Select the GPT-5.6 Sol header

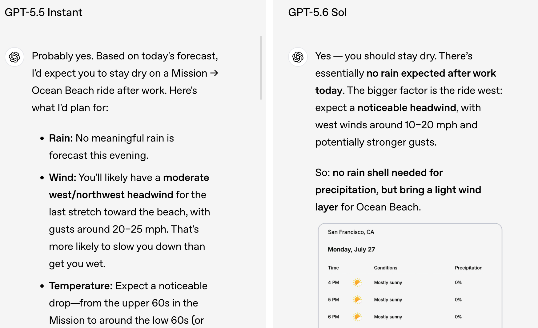(x=317, y=12)
